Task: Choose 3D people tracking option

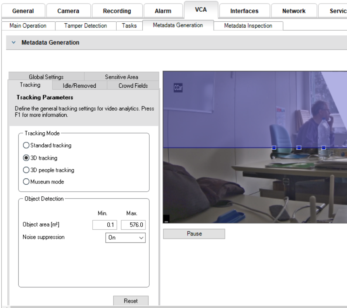Action: (26, 170)
